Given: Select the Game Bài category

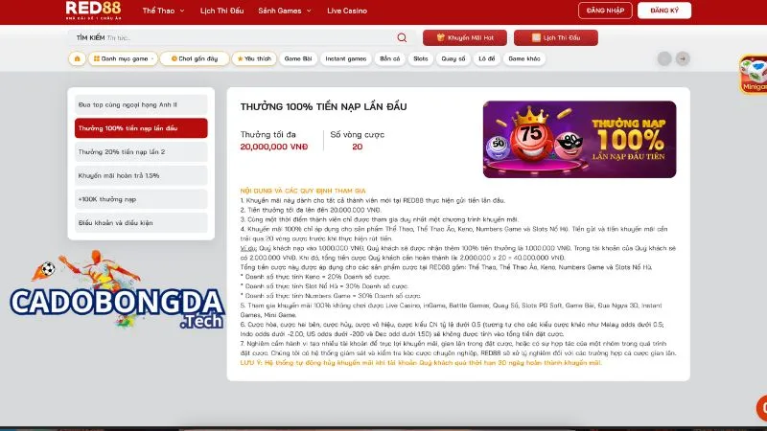Looking at the screenshot, I should (x=298, y=58).
